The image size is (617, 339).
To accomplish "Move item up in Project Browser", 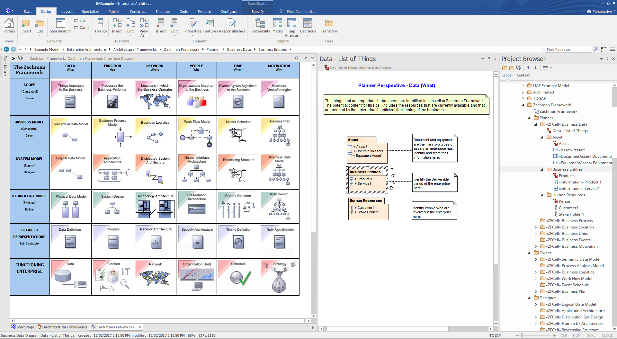I will coord(528,68).
